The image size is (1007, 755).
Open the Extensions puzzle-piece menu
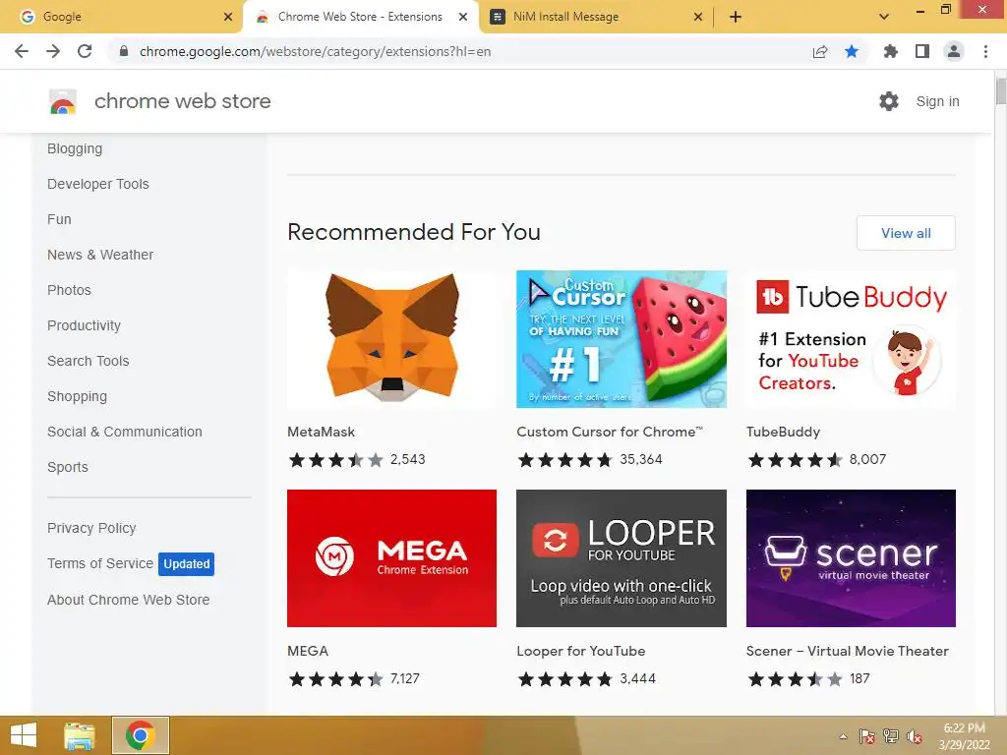[891, 51]
